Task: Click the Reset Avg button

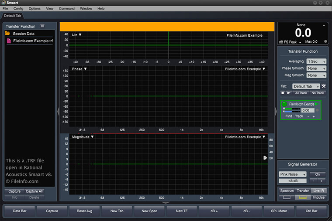Action: tap(84, 211)
